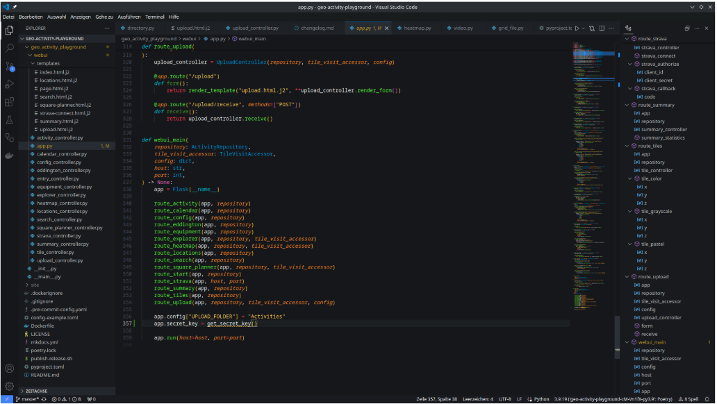The image size is (717, 404).
Task: Open the Auswahl menu
Action: coord(57,17)
